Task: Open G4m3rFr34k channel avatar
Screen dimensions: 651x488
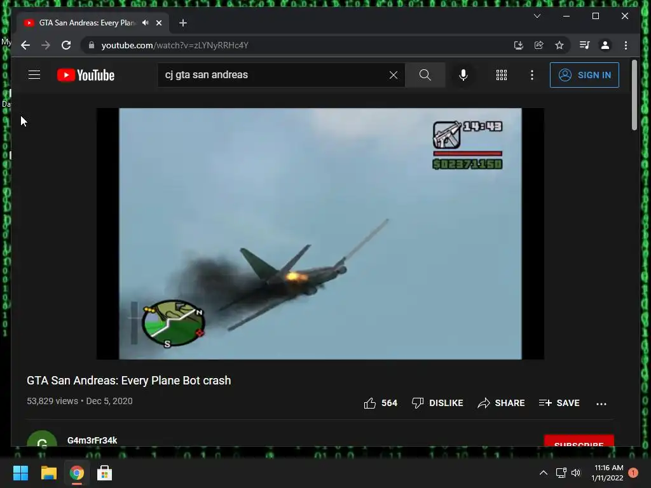Action: 42,439
